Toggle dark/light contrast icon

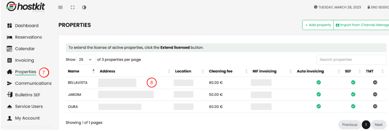84,7
